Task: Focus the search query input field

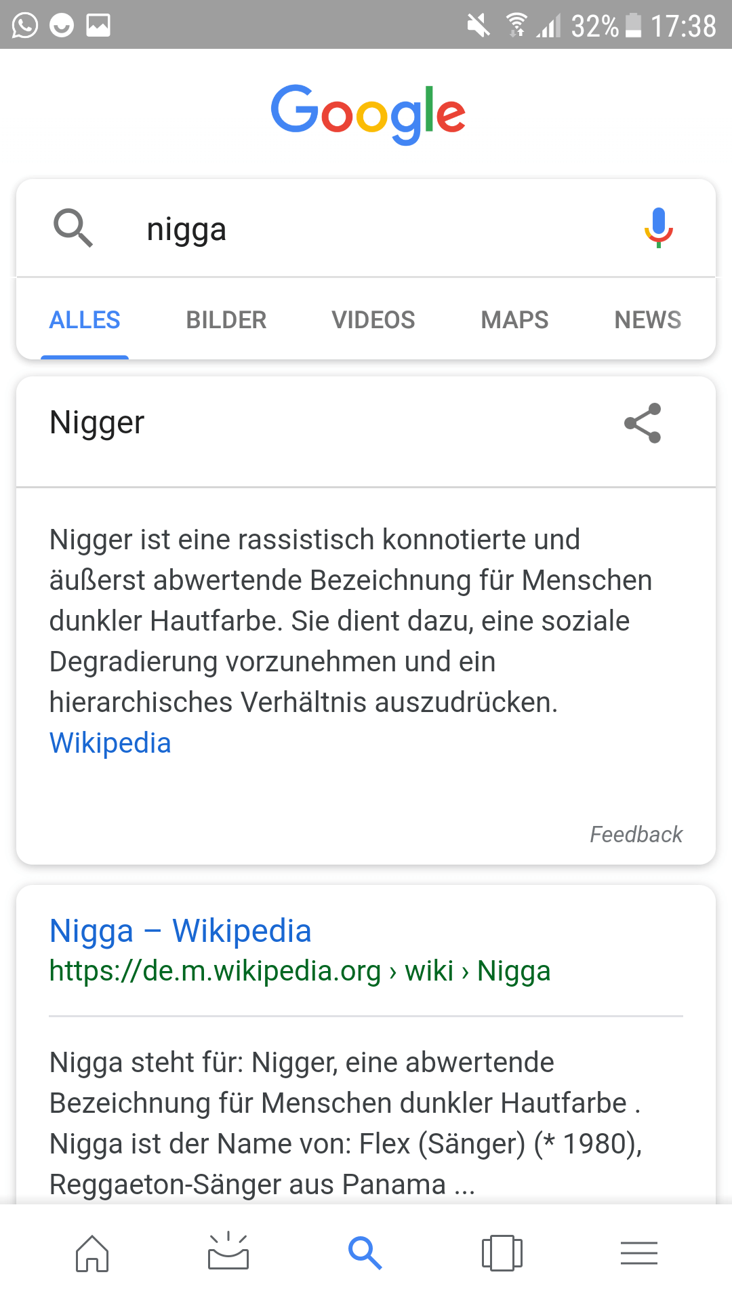Action: [366, 229]
